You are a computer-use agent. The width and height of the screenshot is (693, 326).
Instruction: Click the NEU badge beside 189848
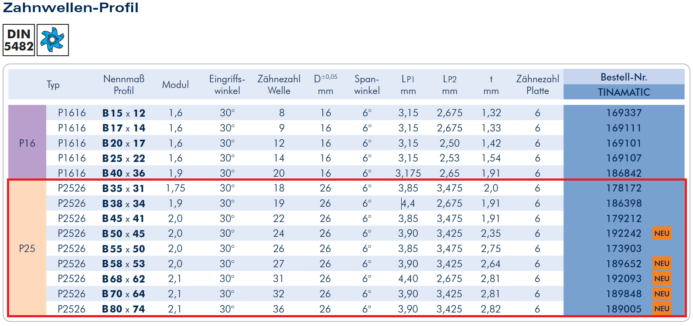[662, 294]
